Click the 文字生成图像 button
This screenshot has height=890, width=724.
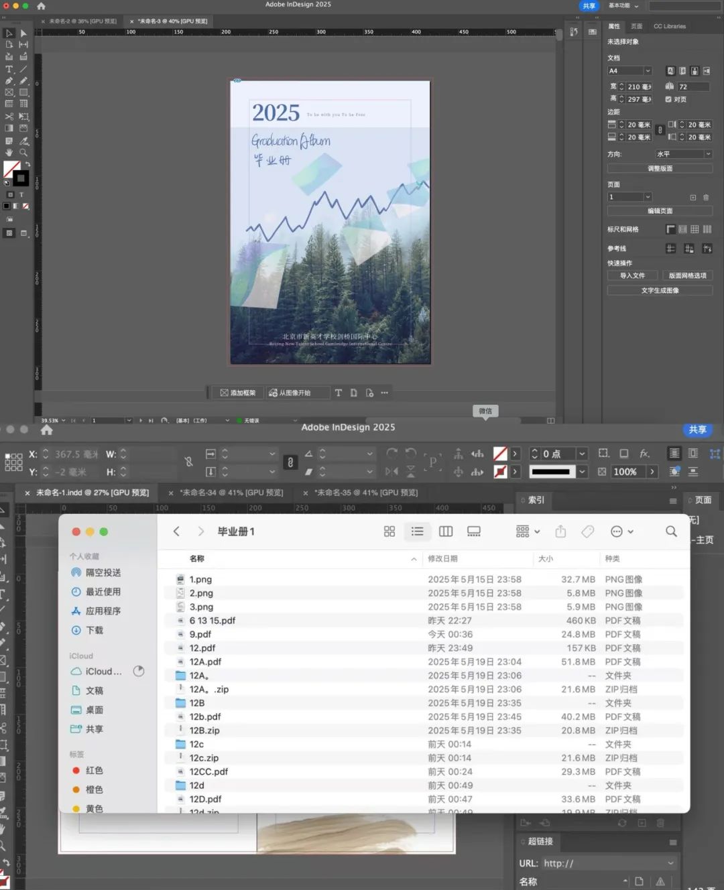(660, 290)
